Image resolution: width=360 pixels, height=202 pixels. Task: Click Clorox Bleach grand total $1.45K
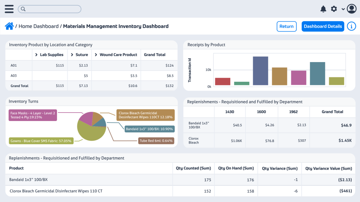345,141
